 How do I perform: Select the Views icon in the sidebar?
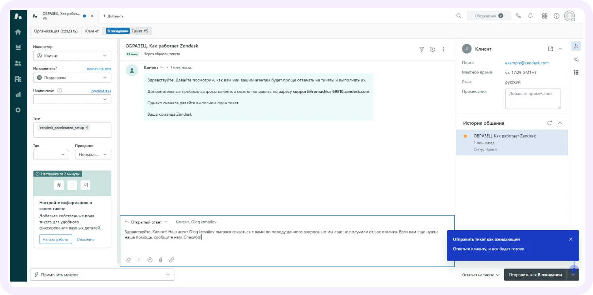pos(18,47)
